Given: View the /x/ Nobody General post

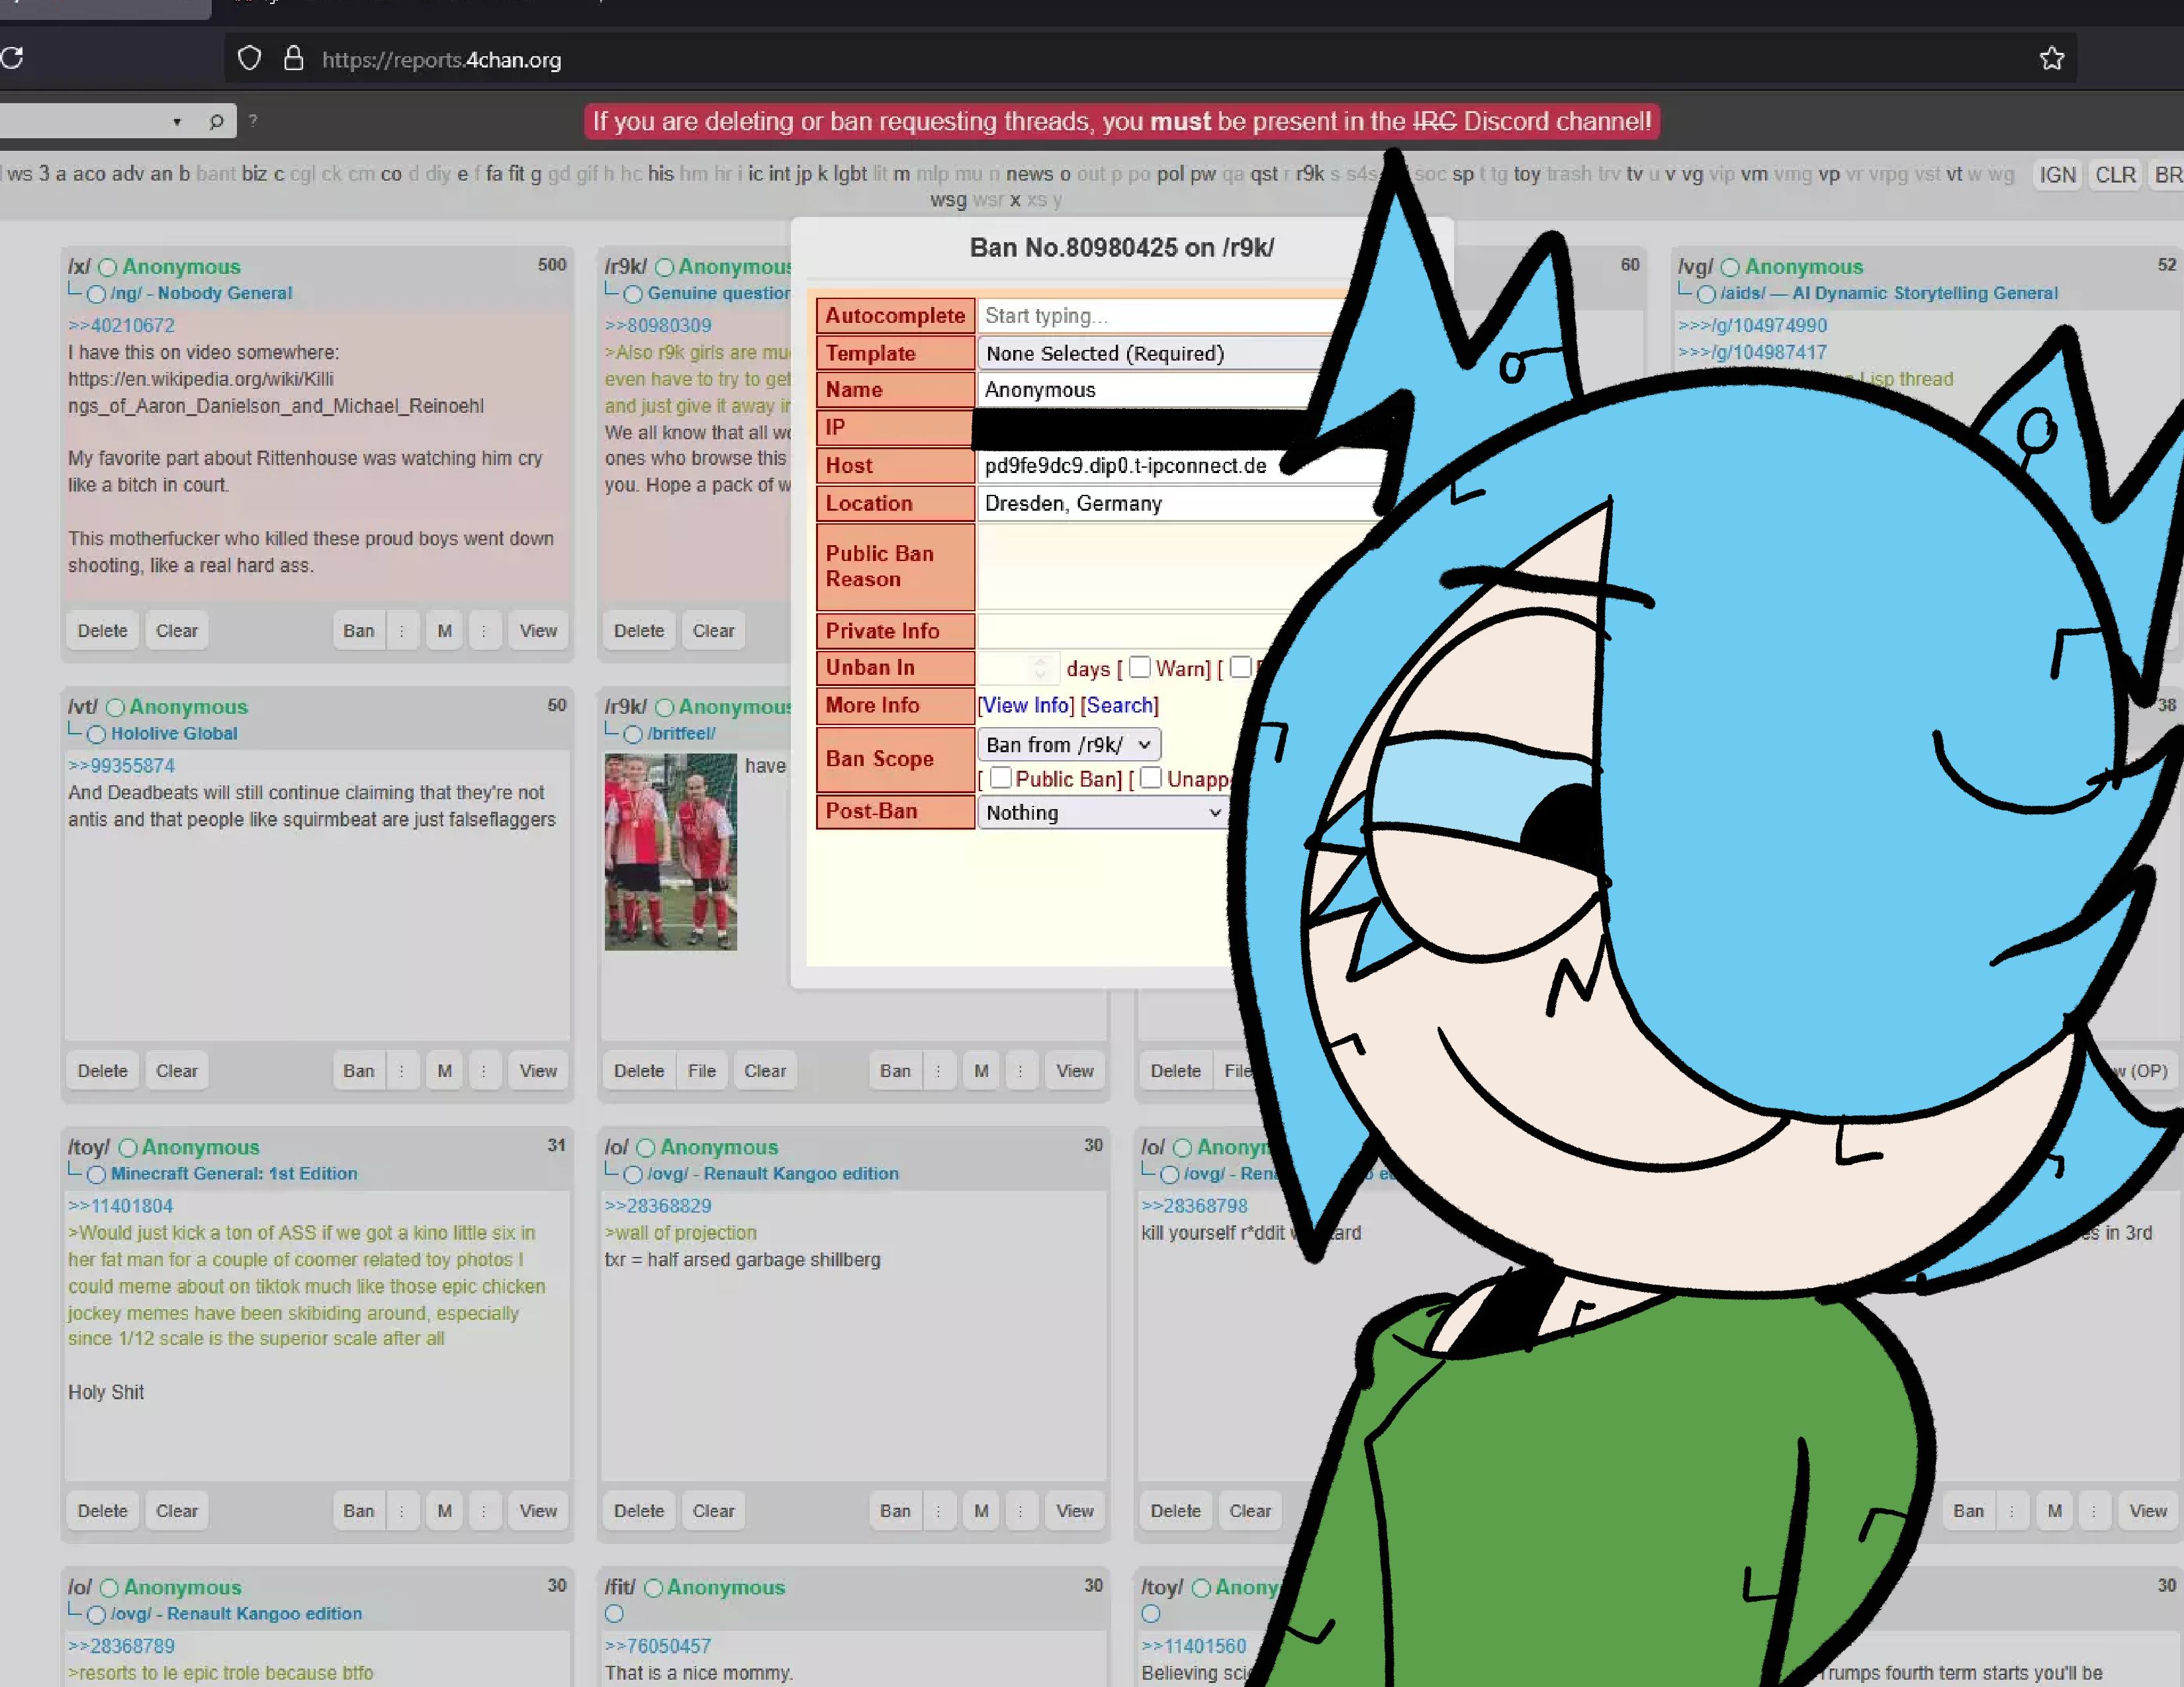Looking at the screenshot, I should click(x=538, y=630).
